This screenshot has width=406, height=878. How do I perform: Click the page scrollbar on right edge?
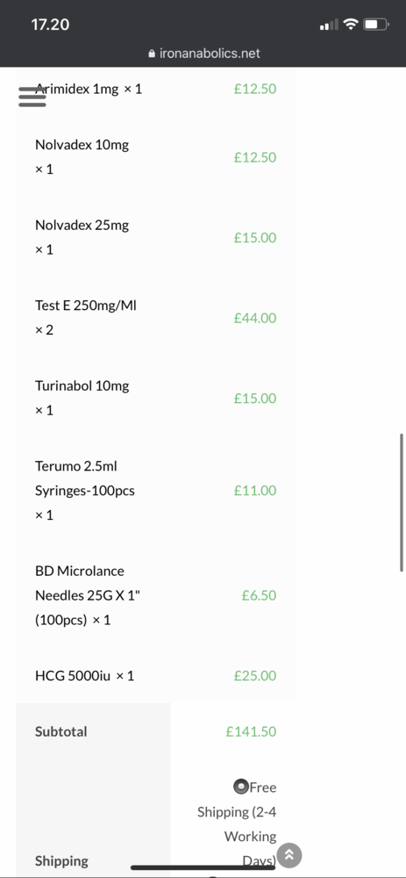point(402,502)
